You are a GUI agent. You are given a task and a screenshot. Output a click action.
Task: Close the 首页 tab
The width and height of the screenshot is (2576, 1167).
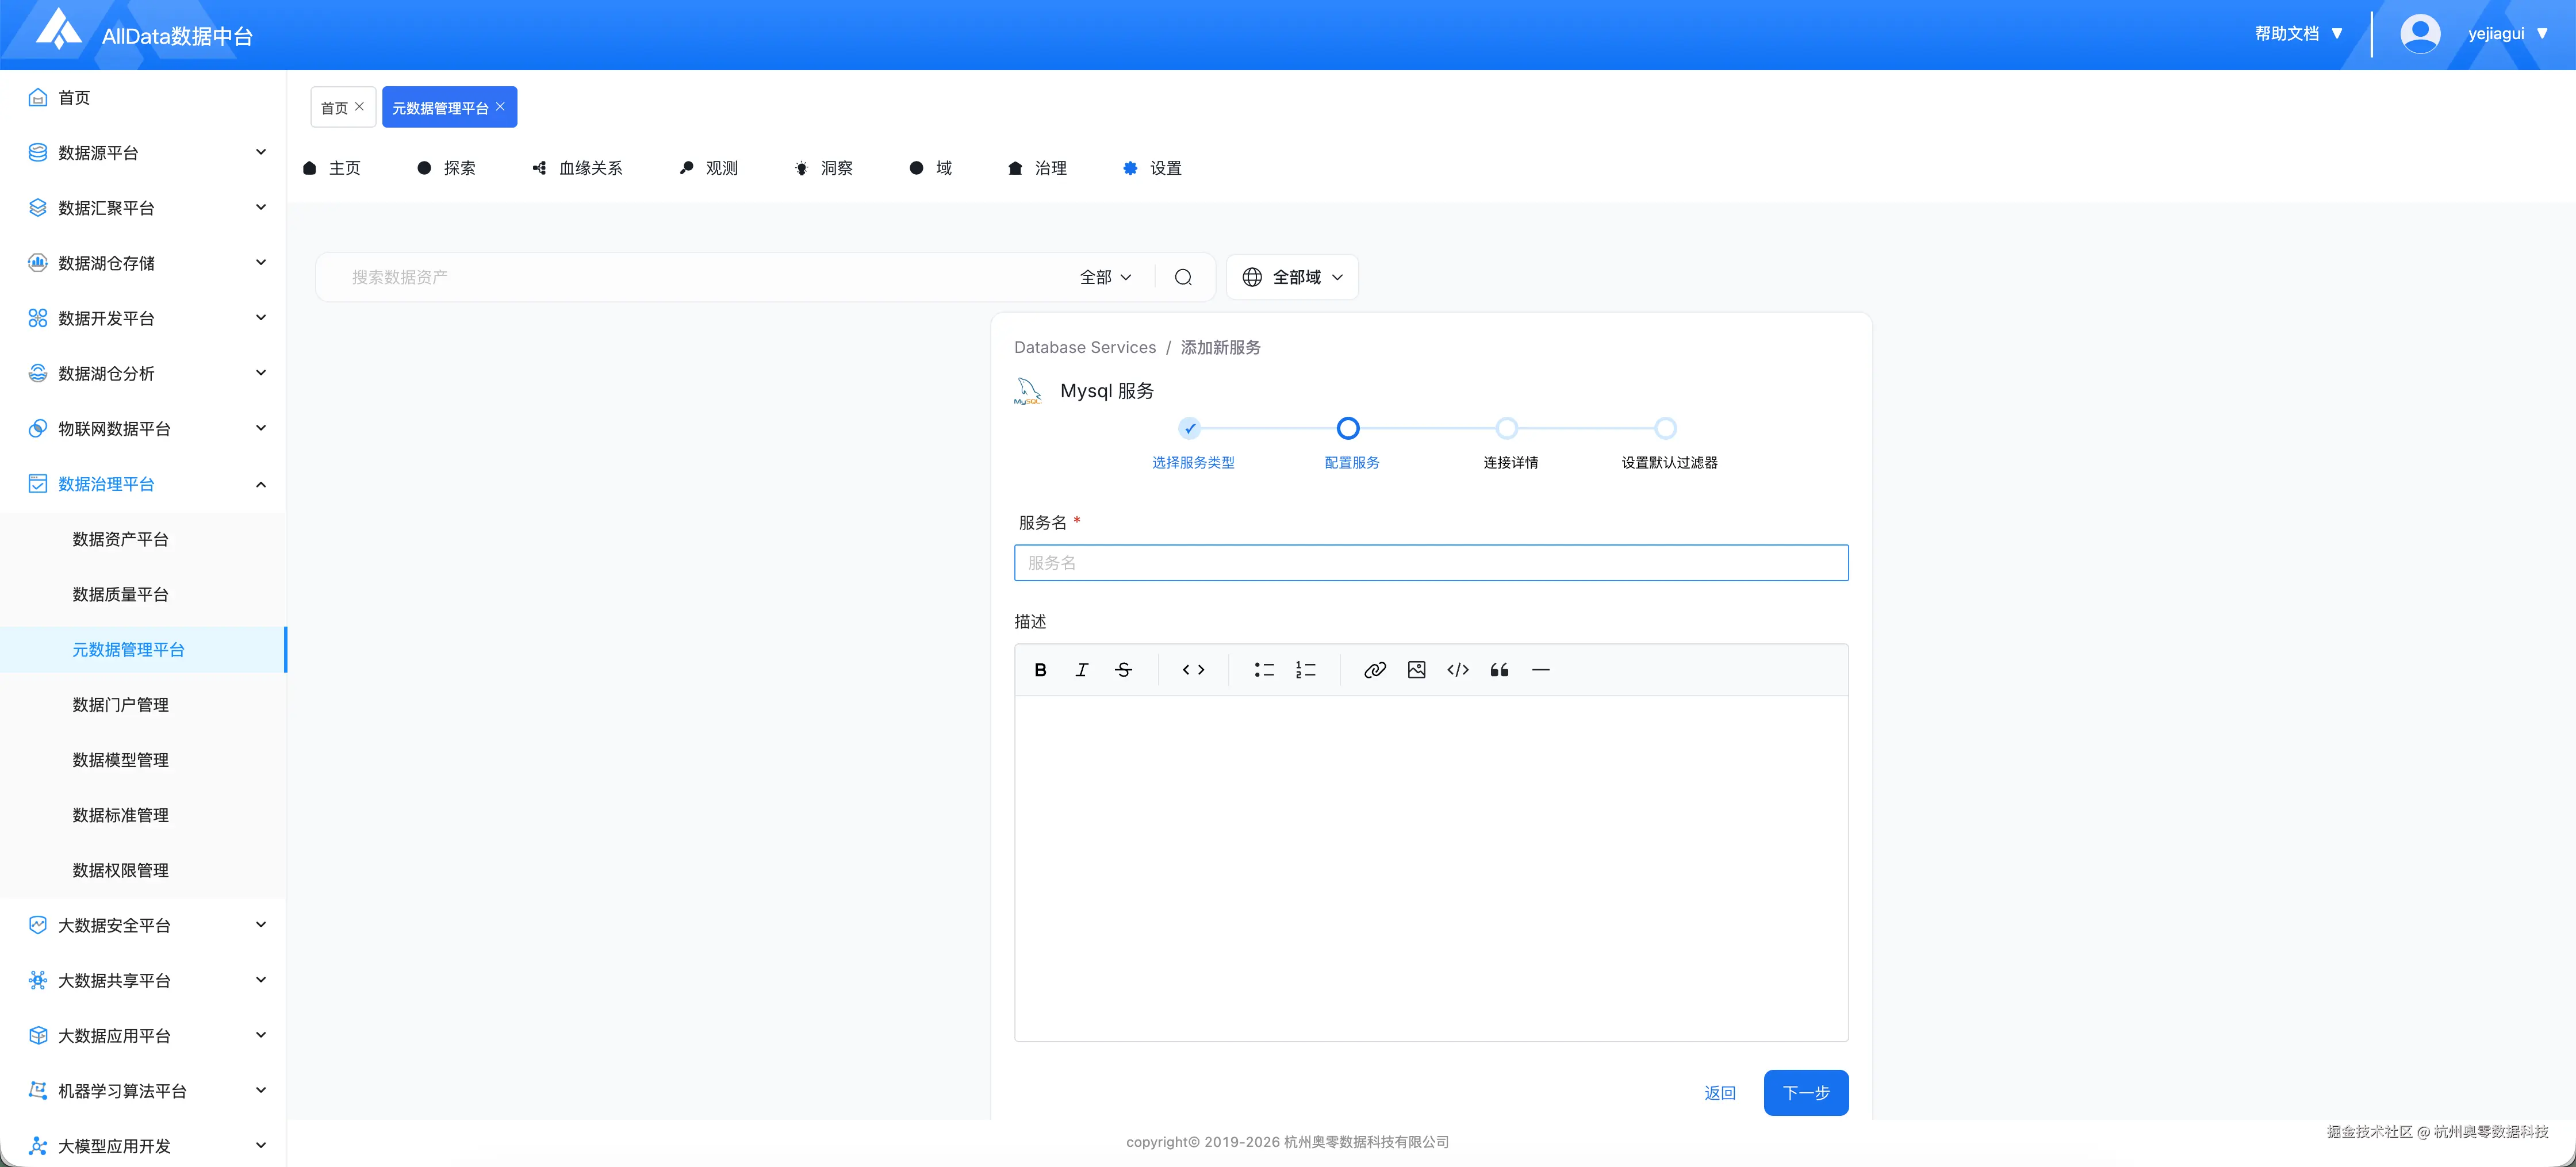[x=360, y=106]
